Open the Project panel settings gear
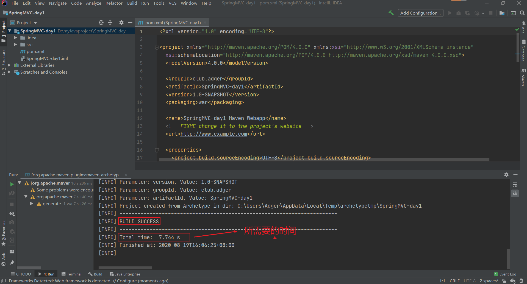527x284 pixels. pos(121,23)
